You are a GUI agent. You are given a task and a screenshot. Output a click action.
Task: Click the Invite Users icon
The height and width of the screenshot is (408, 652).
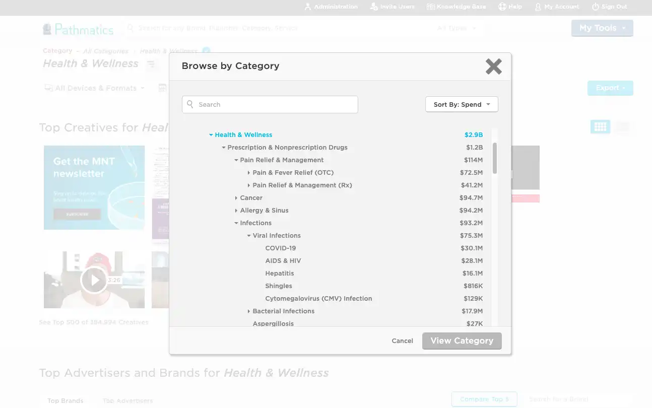374,7
